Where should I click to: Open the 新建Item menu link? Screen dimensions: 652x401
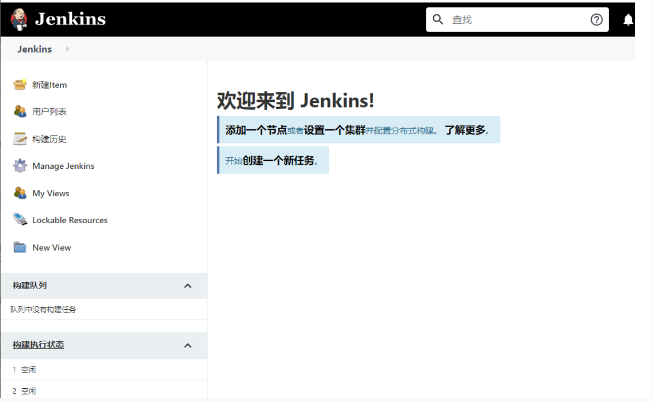50,85
